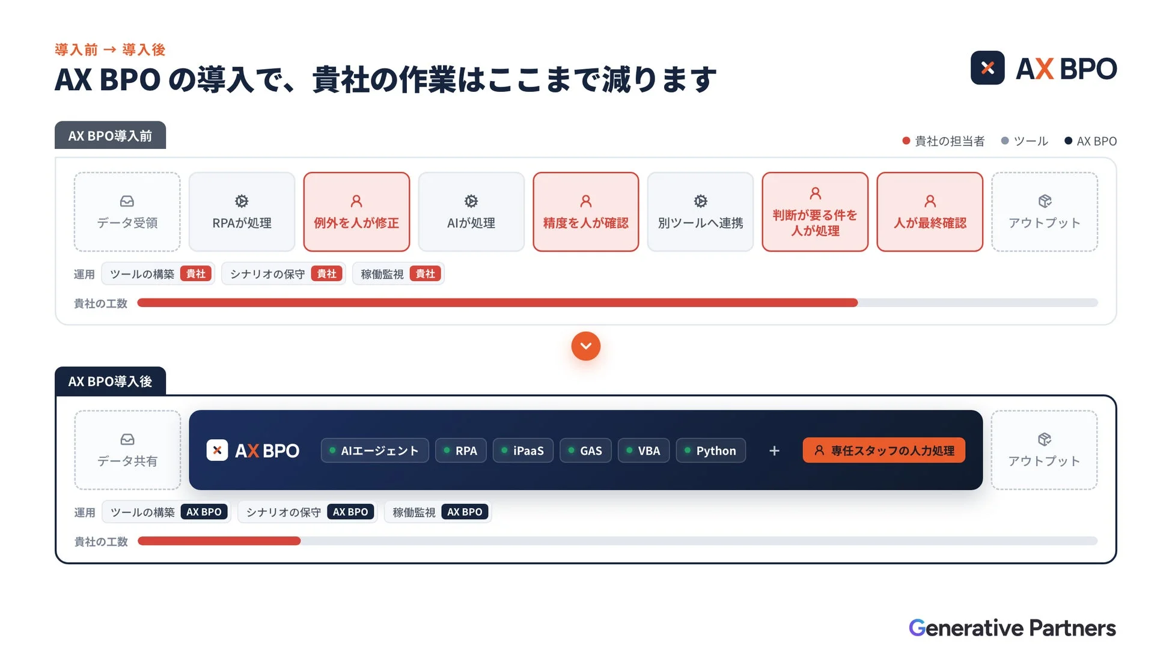Click the 専任スタッフの人力処理 orange button
This screenshot has height=659, width=1172.
click(884, 451)
